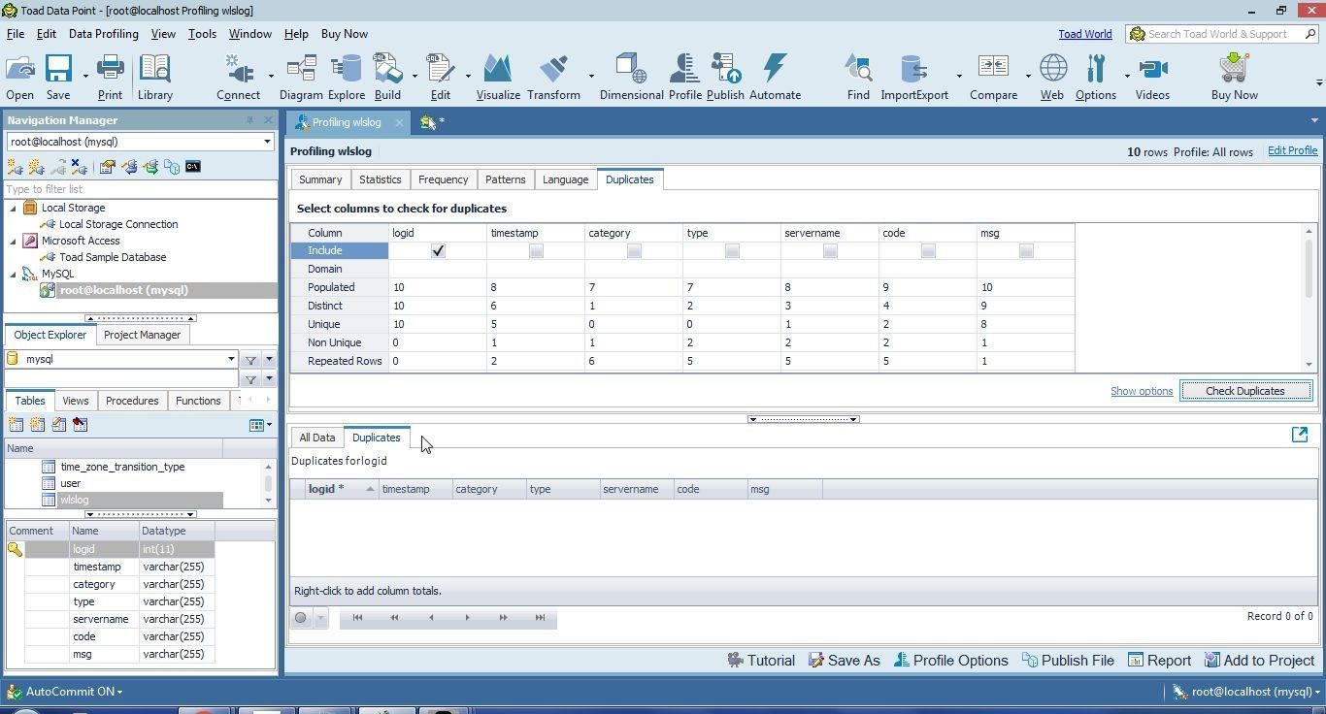This screenshot has height=714, width=1326.
Task: Open the Library tool
Action: click(154, 77)
